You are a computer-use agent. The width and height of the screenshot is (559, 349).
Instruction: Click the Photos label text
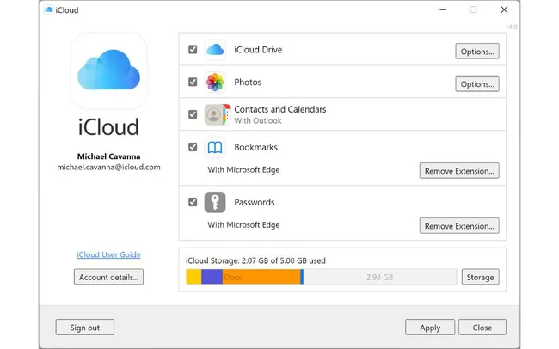coord(248,82)
